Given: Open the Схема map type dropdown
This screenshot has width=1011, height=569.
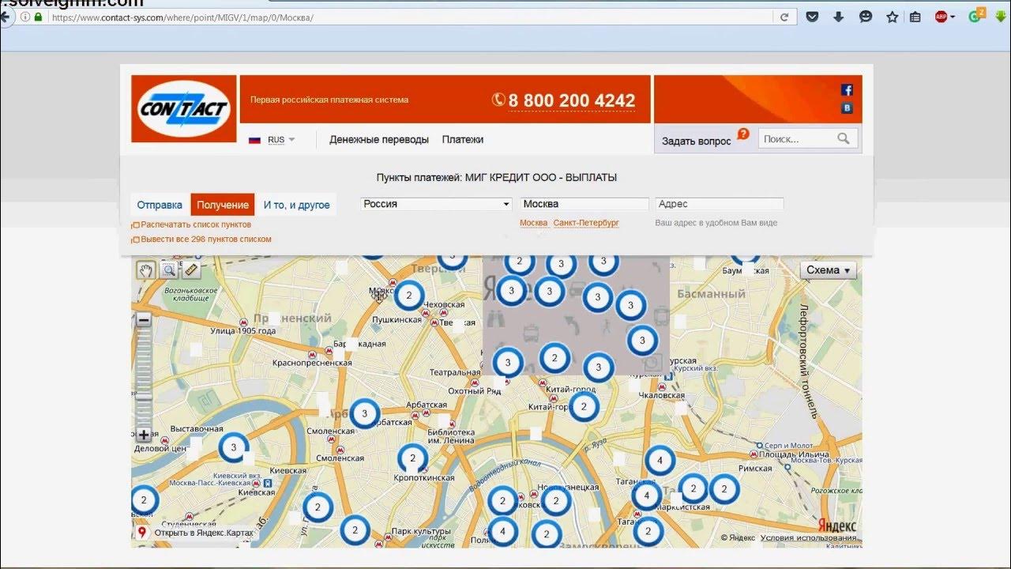Looking at the screenshot, I should point(828,270).
